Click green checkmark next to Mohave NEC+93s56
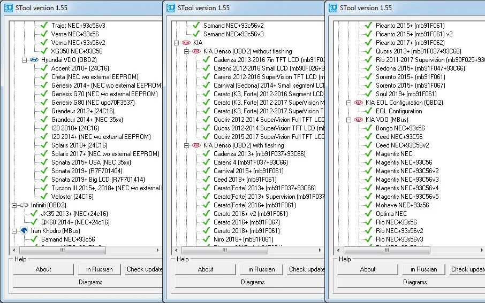 [368, 205]
